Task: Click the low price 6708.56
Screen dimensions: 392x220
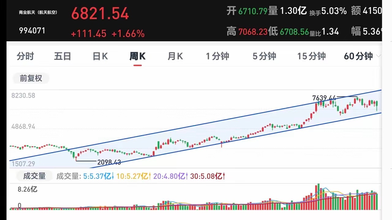Action: click(294, 32)
